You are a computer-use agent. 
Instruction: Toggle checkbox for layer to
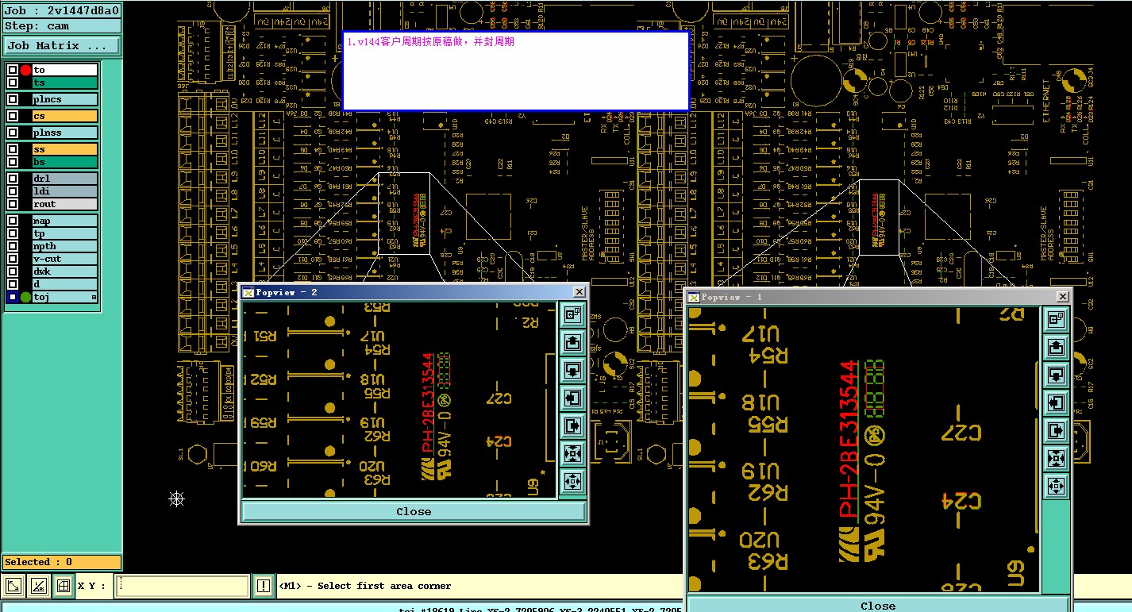(x=13, y=70)
